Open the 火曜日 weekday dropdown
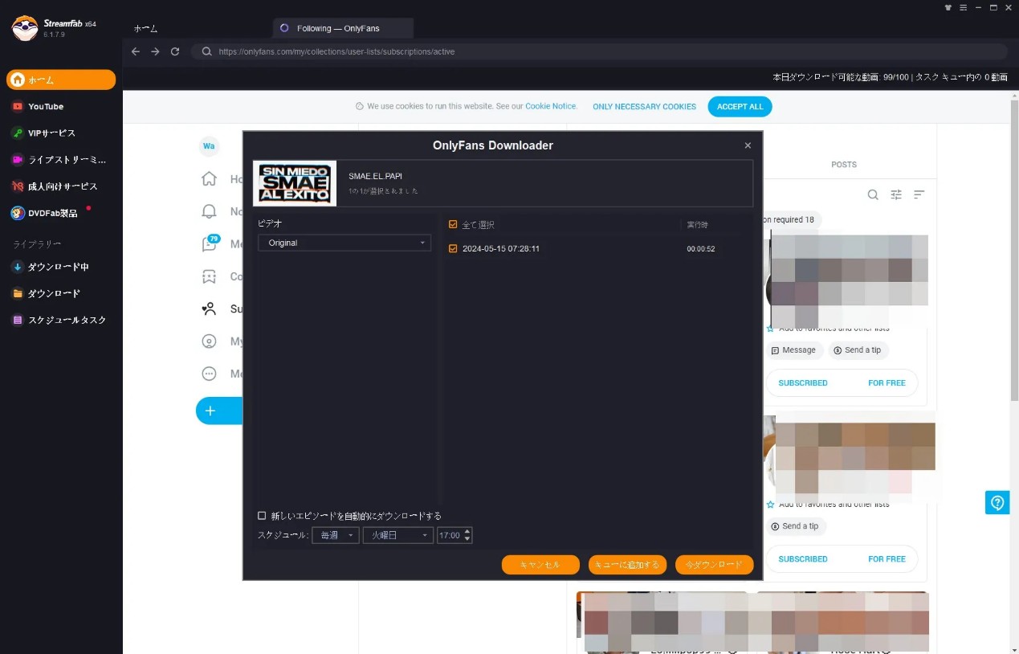 pyautogui.click(x=397, y=535)
